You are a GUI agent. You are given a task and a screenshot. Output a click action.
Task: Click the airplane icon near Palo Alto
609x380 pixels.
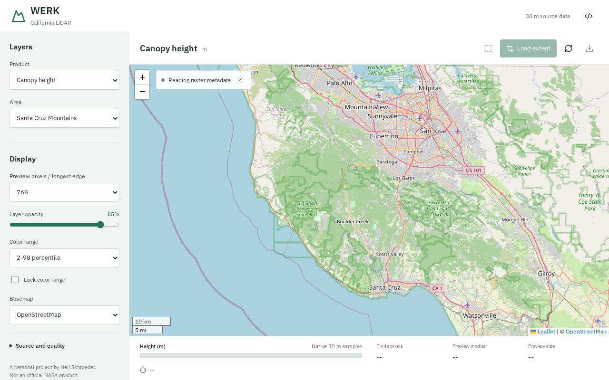(355, 76)
